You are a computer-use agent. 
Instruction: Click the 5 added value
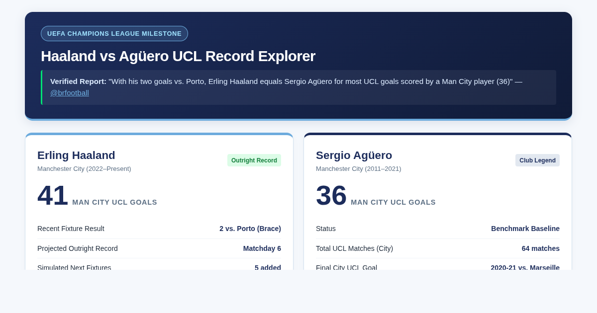pyautogui.click(x=268, y=267)
